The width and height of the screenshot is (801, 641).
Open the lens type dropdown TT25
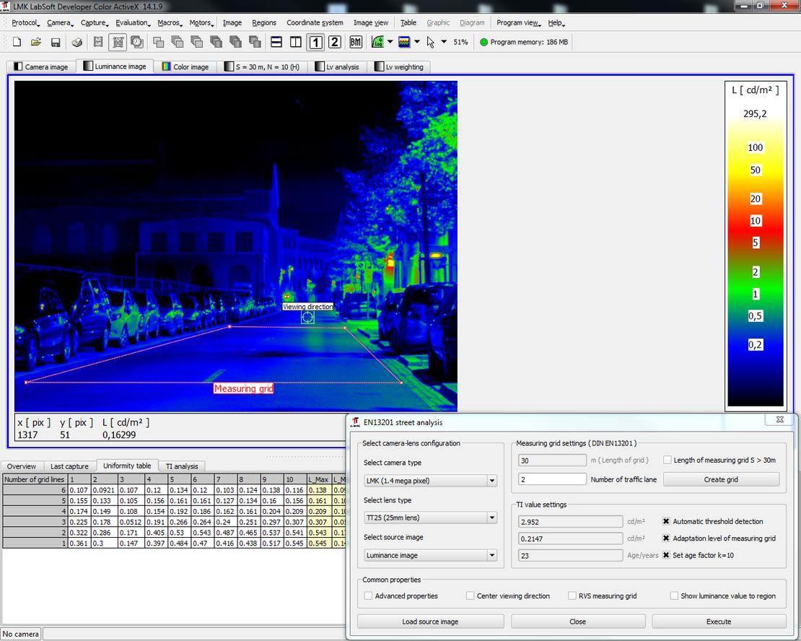click(431, 518)
